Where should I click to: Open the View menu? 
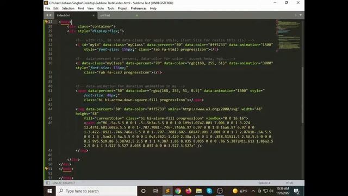point(91,9)
